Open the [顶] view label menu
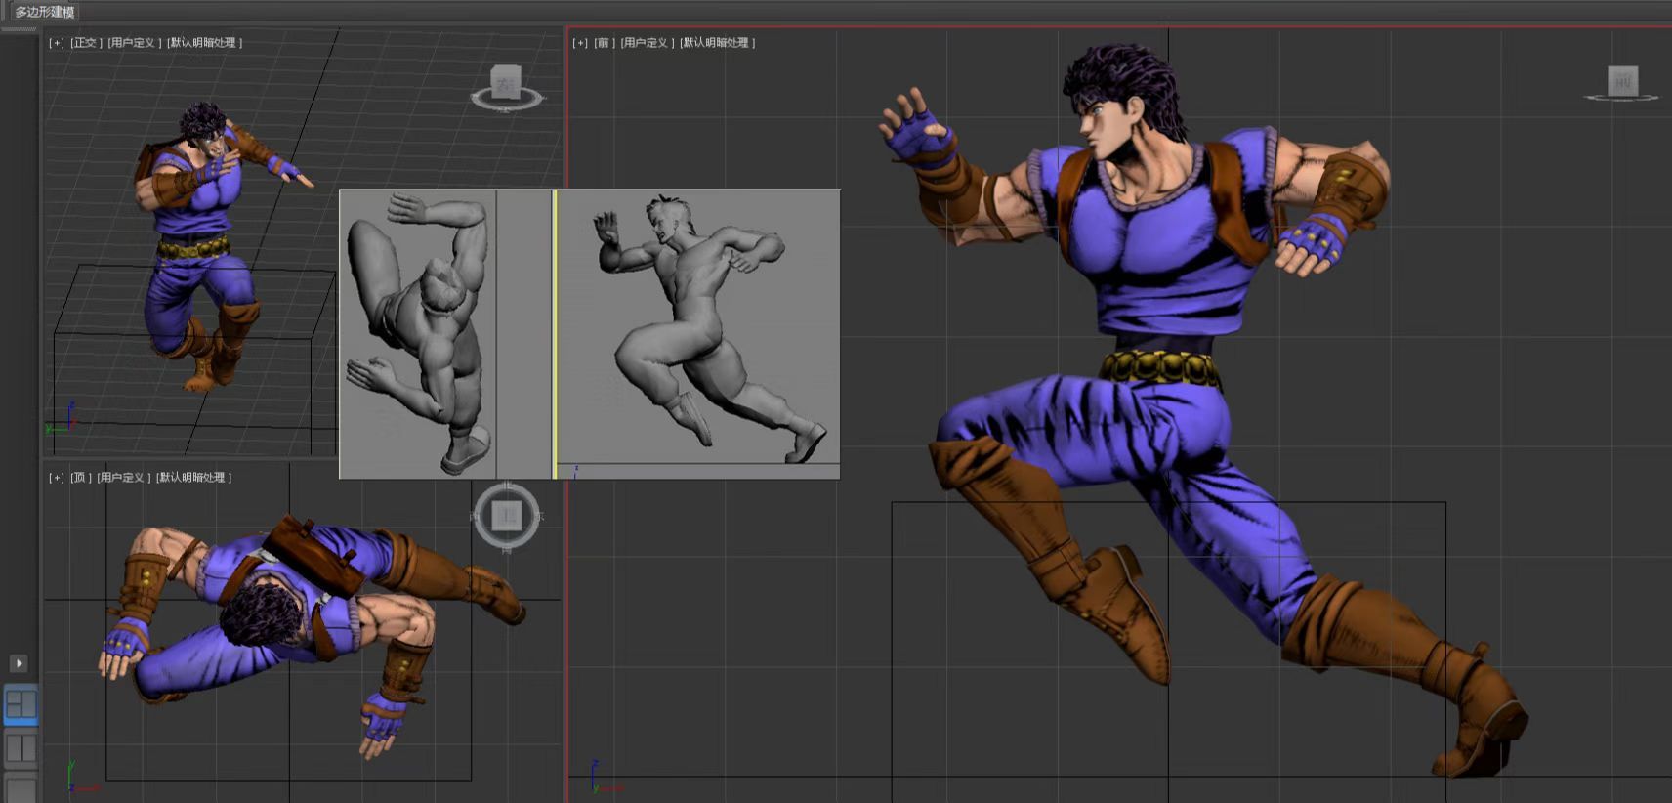The height and width of the screenshot is (803, 1672). (x=80, y=478)
